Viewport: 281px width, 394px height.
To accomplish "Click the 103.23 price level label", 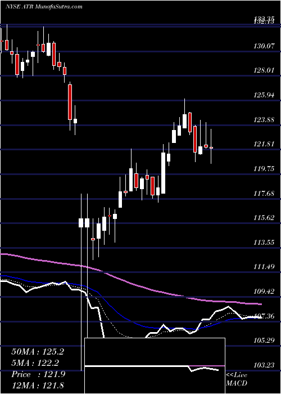I will 264,365.
